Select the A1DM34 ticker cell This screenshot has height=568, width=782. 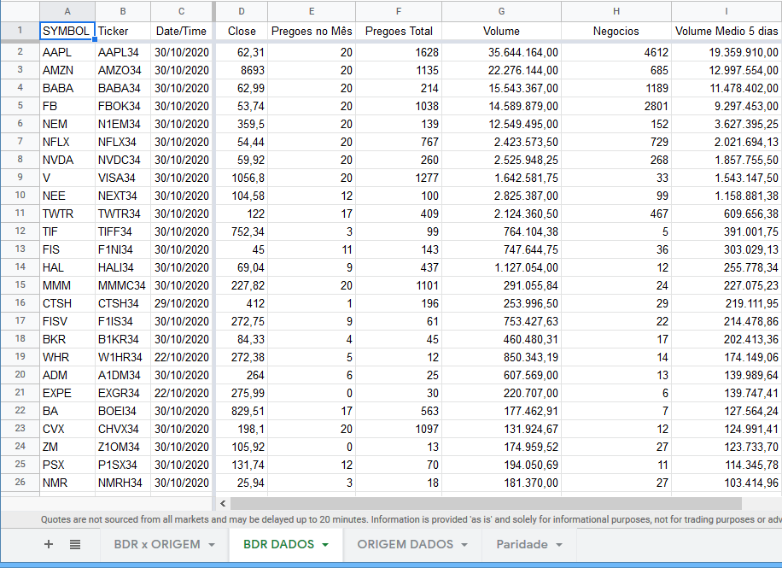click(123, 375)
